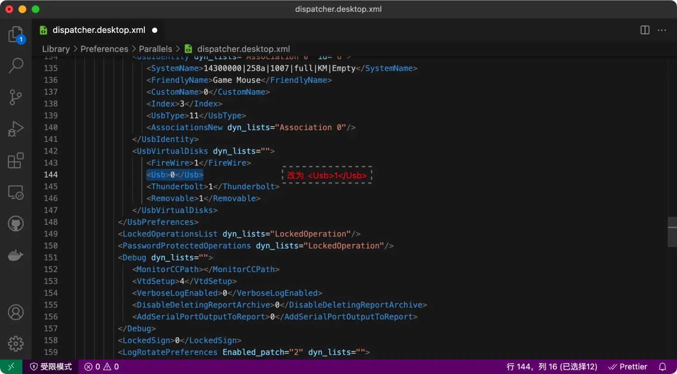
Task: Click the Index value 3 line
Action: (x=184, y=104)
